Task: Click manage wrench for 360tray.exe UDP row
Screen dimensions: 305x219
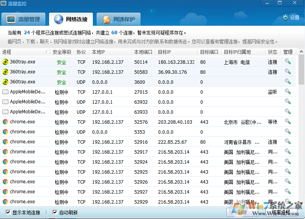Action: [288, 81]
